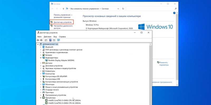Screen dimensions: 211x105
Task: Click the action pane toolbar icon
Action: point(54,40)
